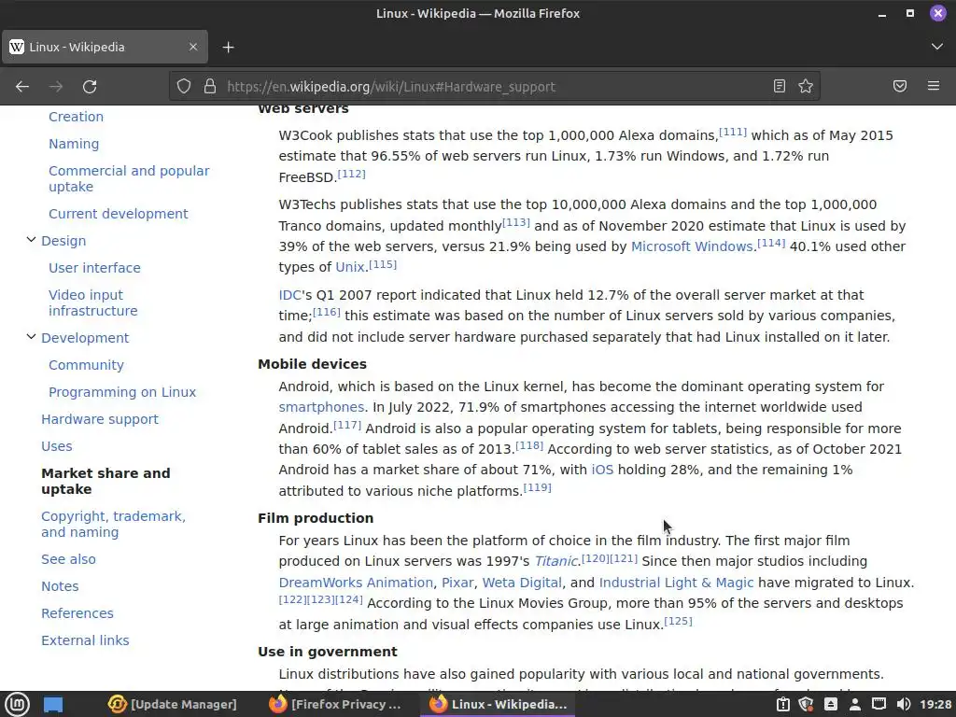Select the Linux - Wikipedia tab

105,47
